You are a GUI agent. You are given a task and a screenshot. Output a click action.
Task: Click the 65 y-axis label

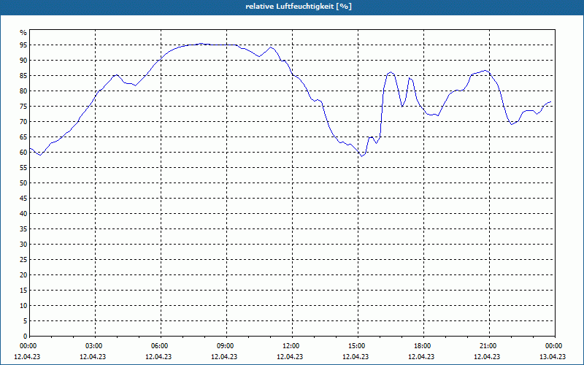click(23, 137)
